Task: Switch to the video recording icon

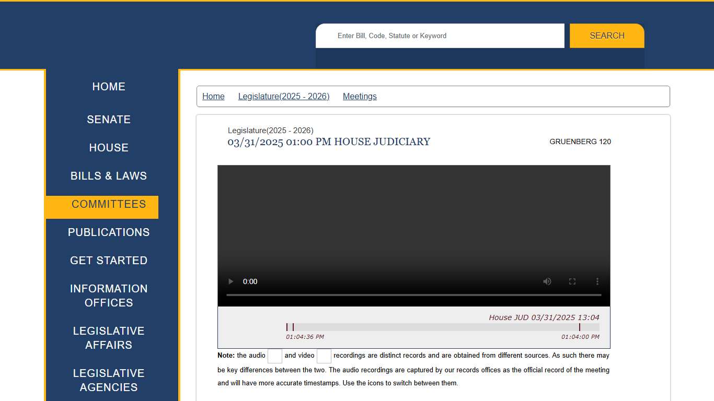Action: tap(324, 356)
